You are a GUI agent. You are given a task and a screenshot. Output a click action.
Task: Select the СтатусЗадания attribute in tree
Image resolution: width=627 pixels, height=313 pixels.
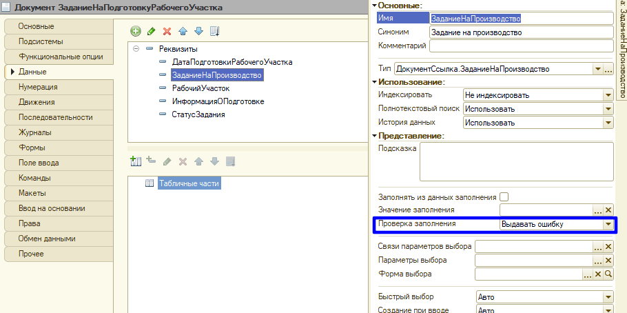click(x=198, y=114)
